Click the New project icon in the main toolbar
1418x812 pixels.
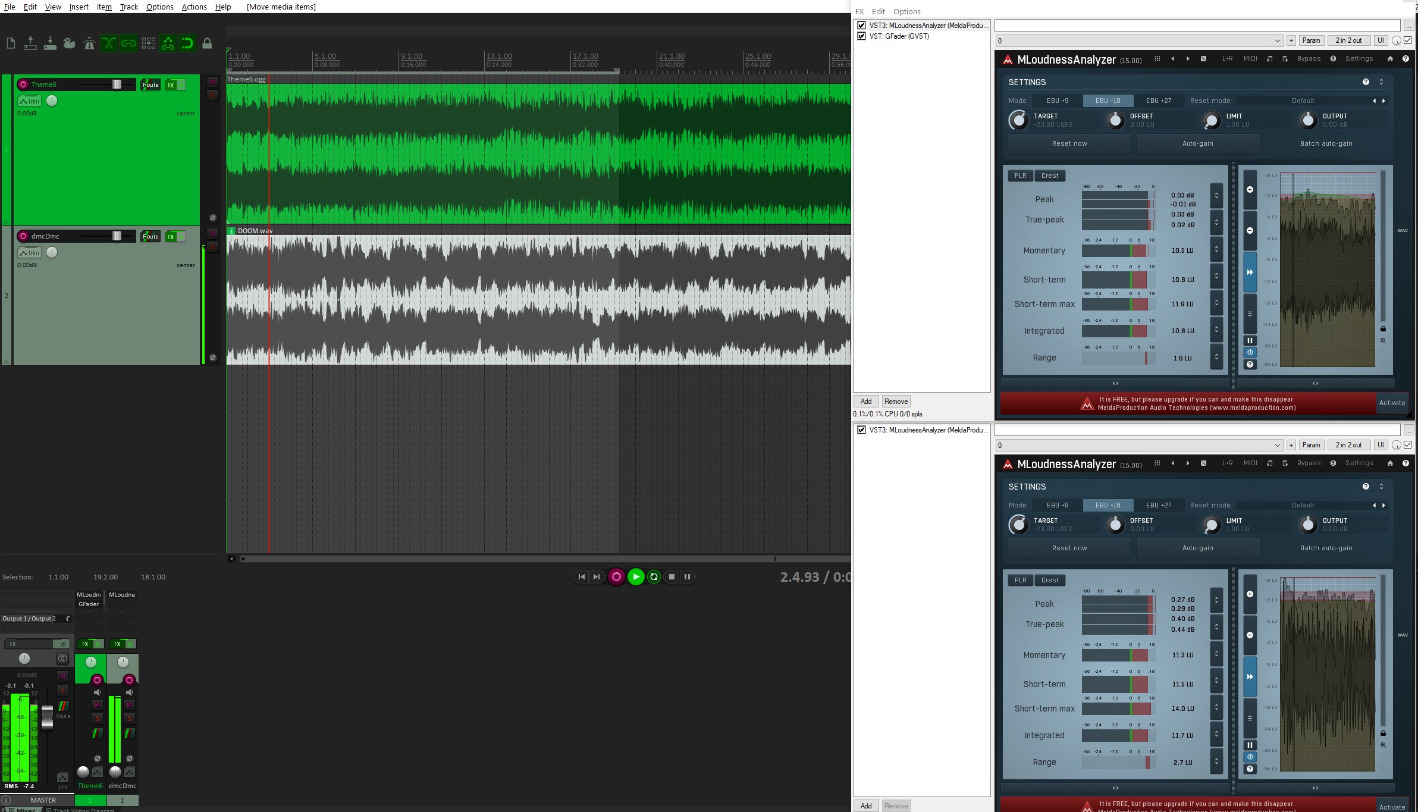[x=11, y=43]
